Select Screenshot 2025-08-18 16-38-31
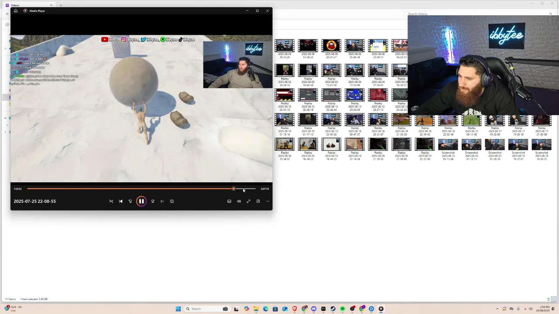This screenshot has width=559, height=314. point(542,150)
